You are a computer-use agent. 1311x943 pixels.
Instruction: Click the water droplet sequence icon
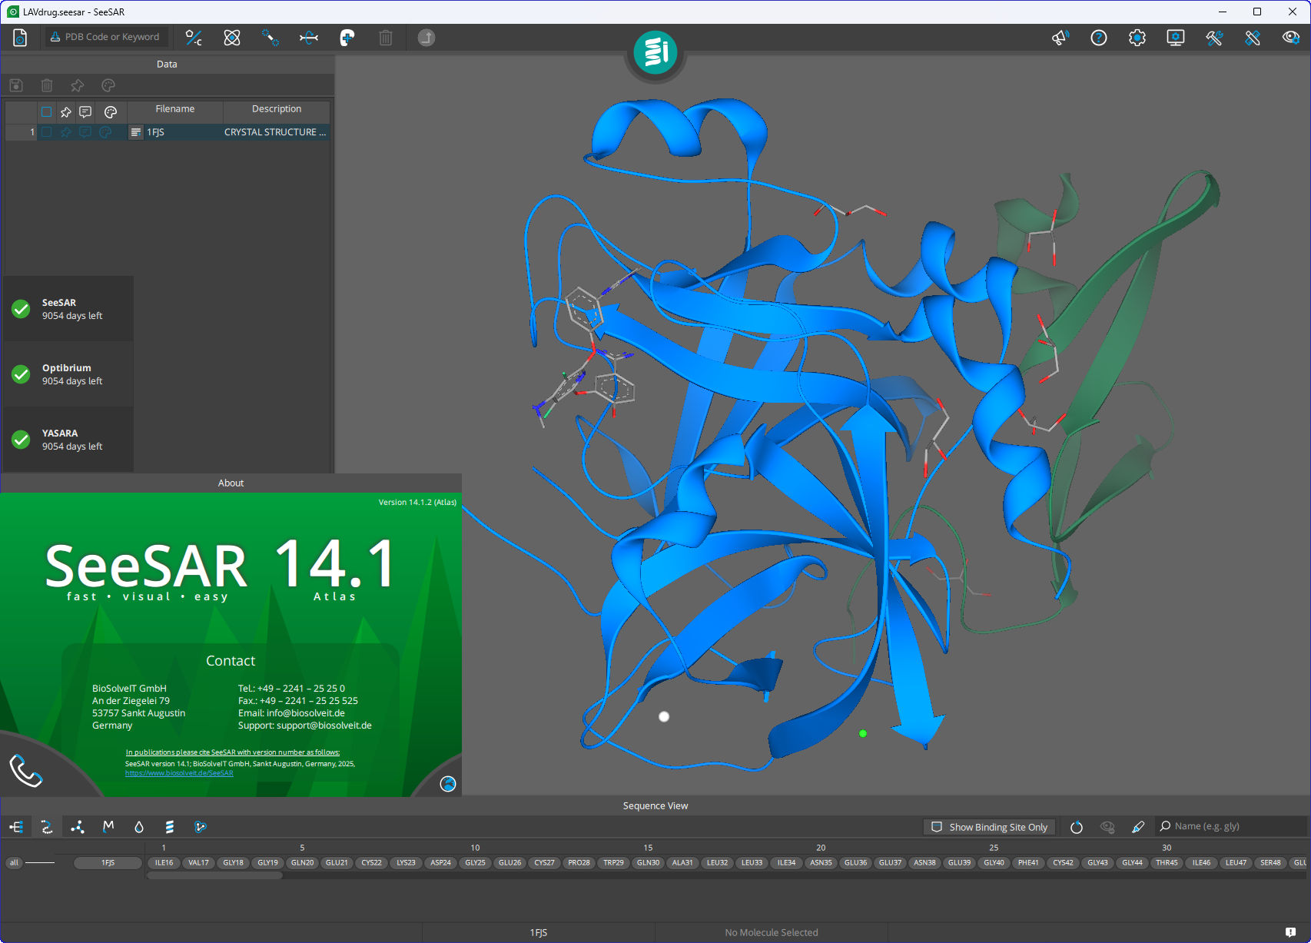point(139,827)
